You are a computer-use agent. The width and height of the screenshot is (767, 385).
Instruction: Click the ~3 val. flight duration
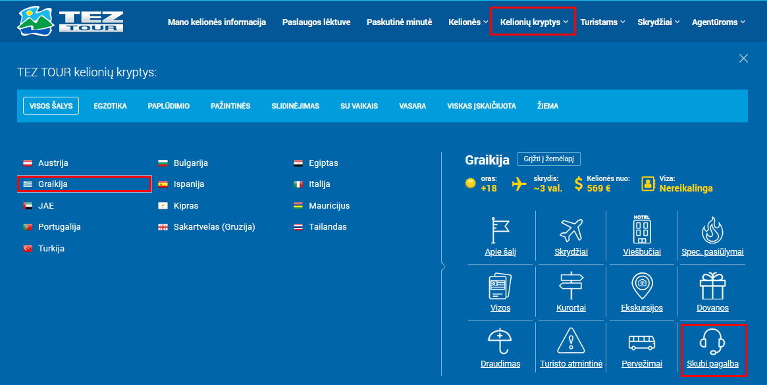point(548,188)
